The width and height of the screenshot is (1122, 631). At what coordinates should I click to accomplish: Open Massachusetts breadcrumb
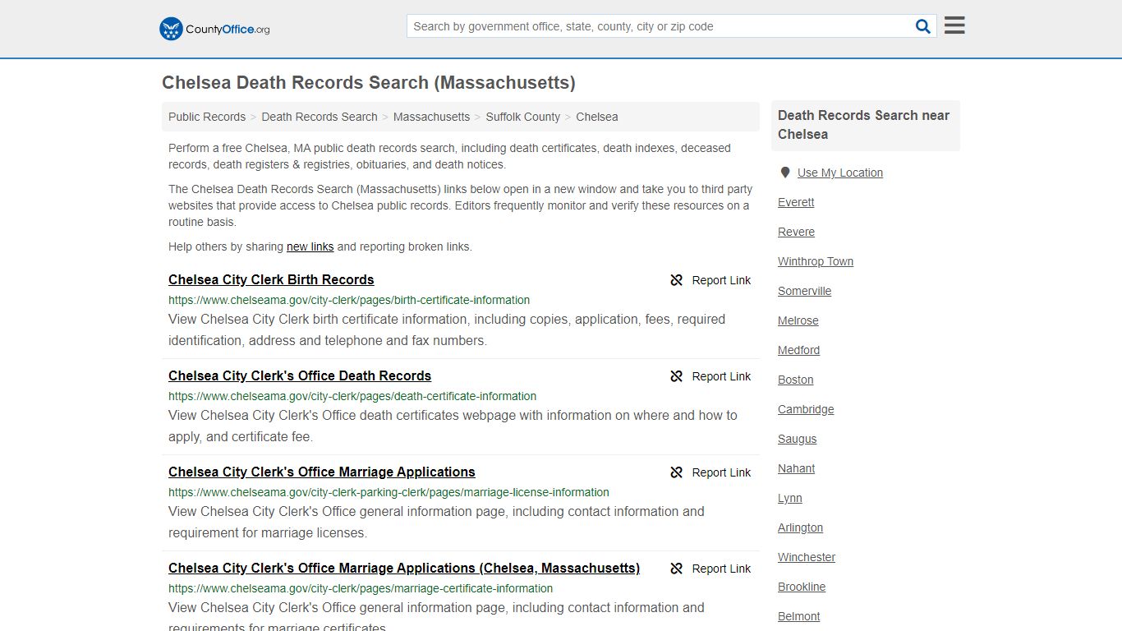[431, 117]
